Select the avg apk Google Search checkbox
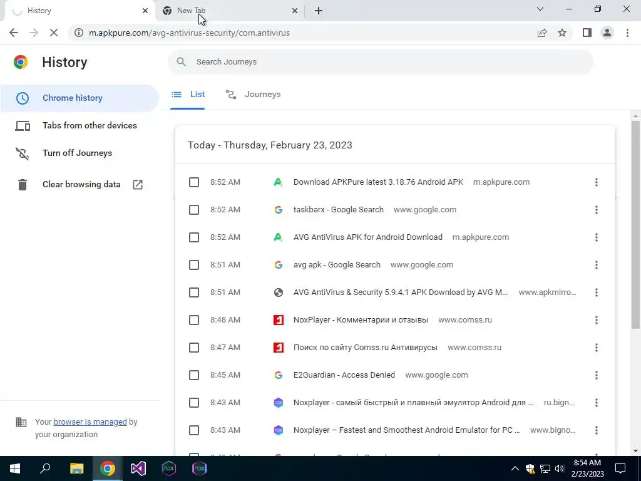The height and width of the screenshot is (481, 641). tap(194, 265)
